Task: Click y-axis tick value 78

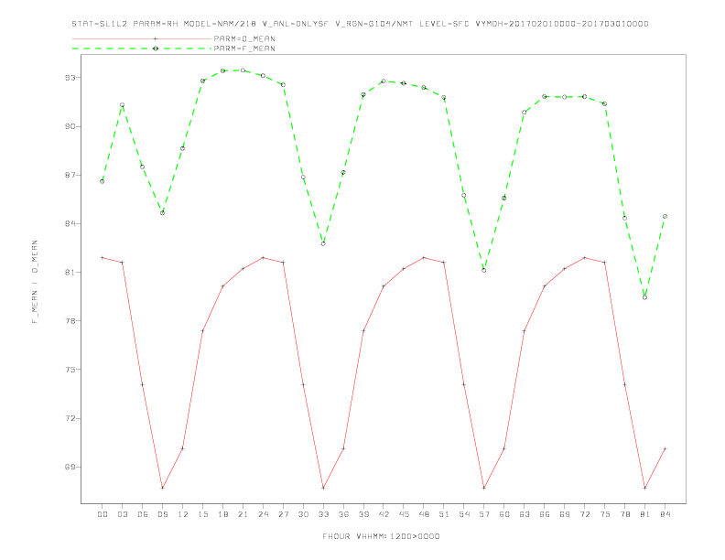Action: 70,320
